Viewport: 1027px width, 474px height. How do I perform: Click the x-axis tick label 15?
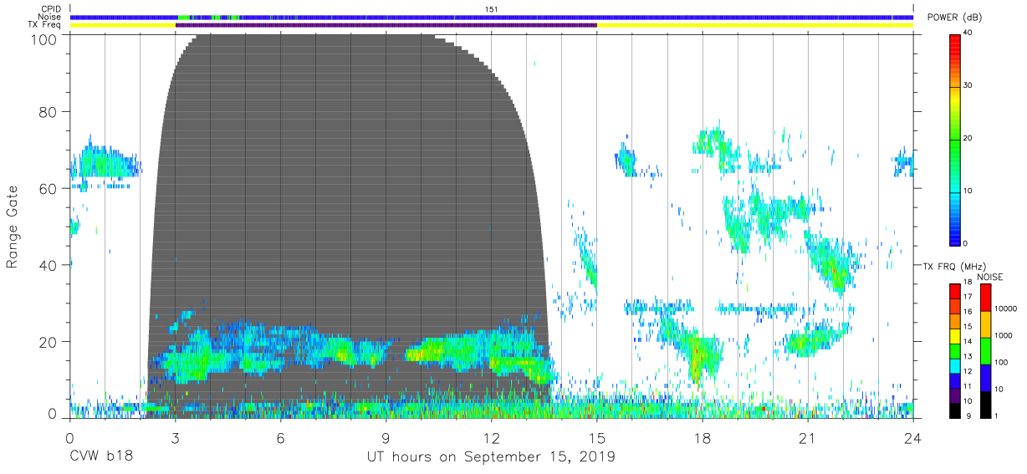(597, 437)
